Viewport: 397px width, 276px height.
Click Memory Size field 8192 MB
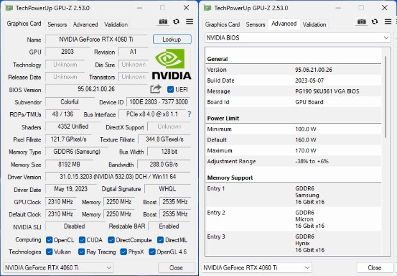coord(69,165)
